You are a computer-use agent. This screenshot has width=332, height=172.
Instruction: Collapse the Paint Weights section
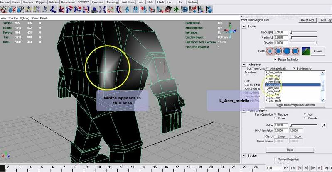point(244,111)
